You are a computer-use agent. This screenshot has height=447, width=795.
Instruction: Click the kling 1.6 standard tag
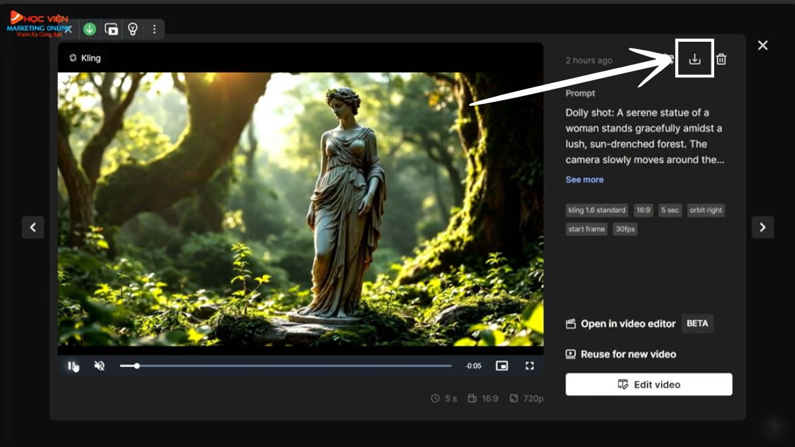[597, 210]
